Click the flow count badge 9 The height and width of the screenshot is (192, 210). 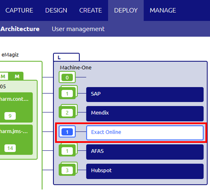[10, 116]
